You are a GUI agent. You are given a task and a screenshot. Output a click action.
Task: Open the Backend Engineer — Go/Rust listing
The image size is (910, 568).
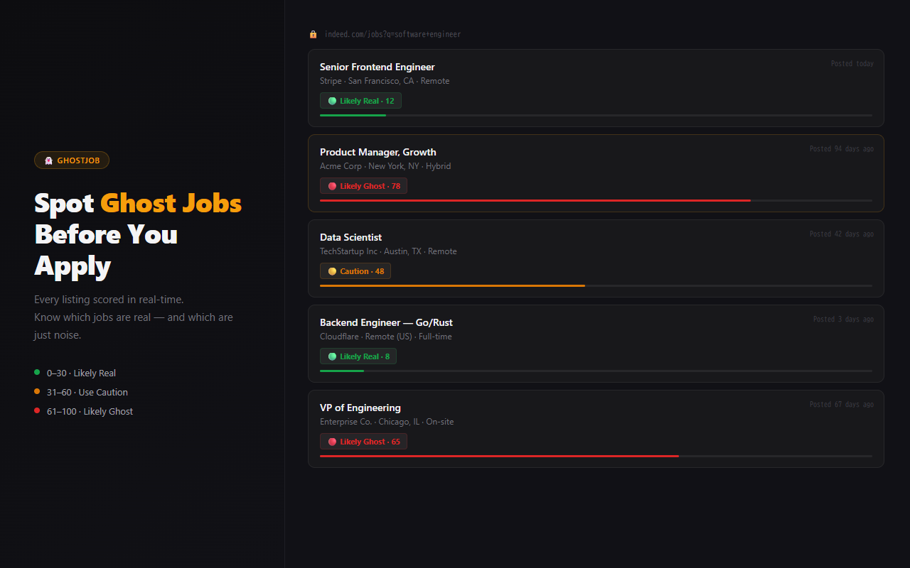[386, 322]
